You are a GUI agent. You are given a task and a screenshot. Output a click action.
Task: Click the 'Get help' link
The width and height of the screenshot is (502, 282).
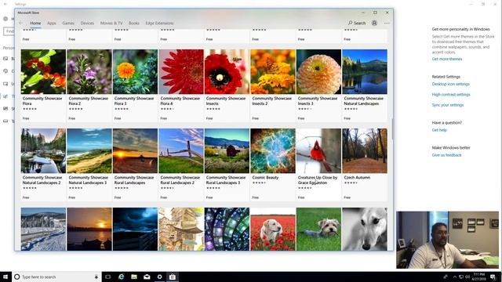coord(439,130)
